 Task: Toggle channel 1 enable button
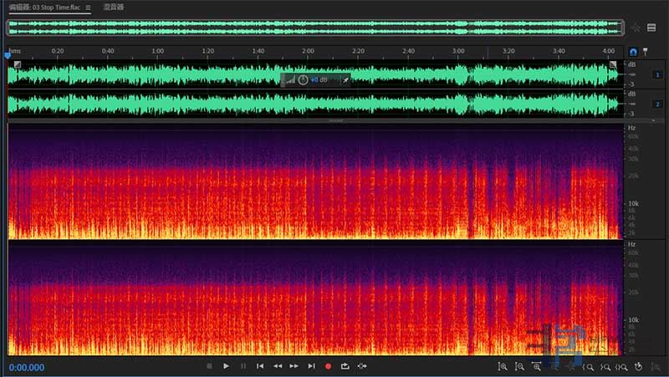[657, 75]
